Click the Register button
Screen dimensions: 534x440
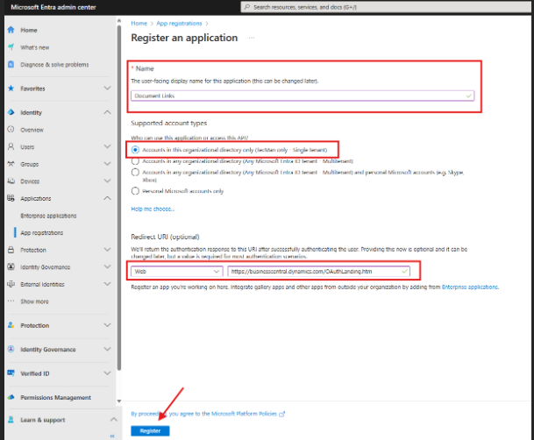(150, 430)
